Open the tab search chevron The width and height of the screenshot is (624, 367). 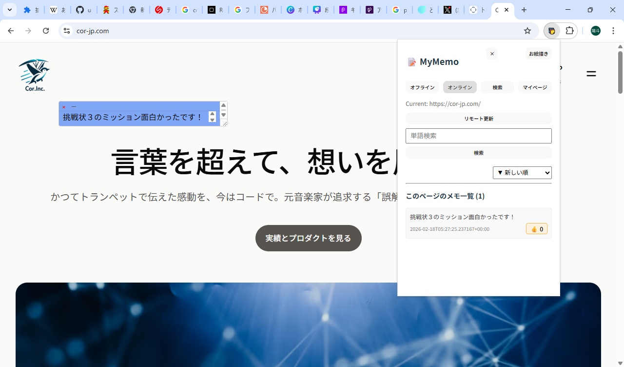click(x=10, y=10)
